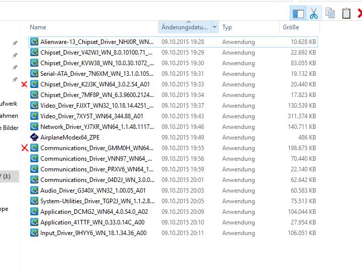Click the AirplaneModex64_ZPE file icon

pyautogui.click(x=34, y=138)
